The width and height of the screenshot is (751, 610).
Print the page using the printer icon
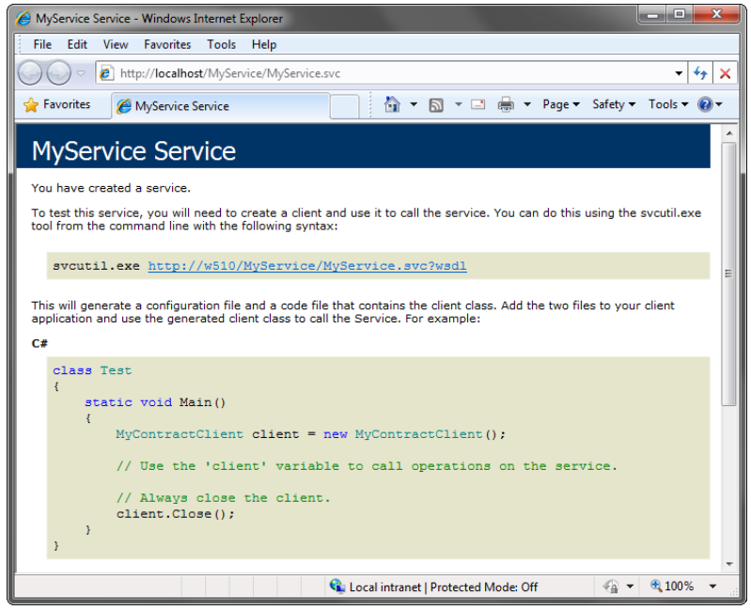tap(506, 104)
